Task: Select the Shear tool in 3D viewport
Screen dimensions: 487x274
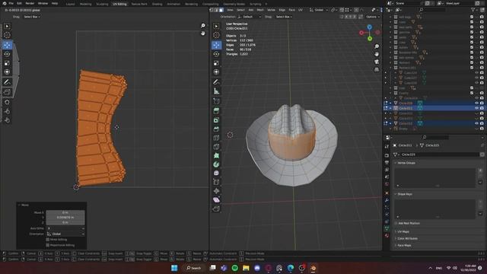Action: click(x=216, y=199)
